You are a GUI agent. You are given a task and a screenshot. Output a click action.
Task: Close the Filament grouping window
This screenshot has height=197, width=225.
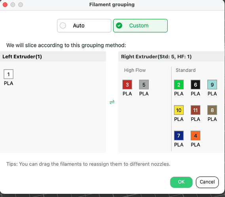[x=5, y=5]
